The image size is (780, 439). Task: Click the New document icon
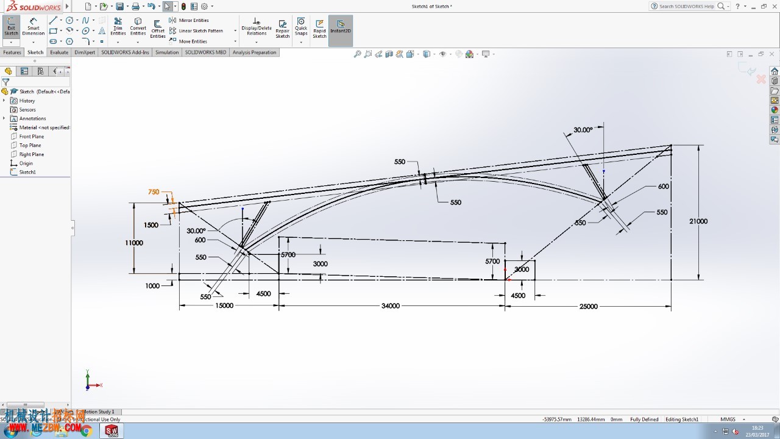point(88,6)
